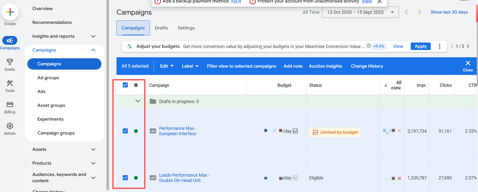
Task: Open Leads-Performance Max - Double Din Head Unit link
Action: pos(184,178)
